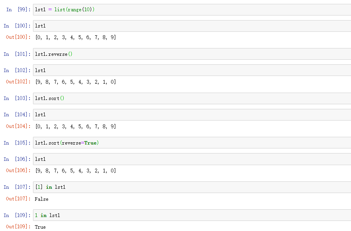Click the In [101] prompt label

17,54
